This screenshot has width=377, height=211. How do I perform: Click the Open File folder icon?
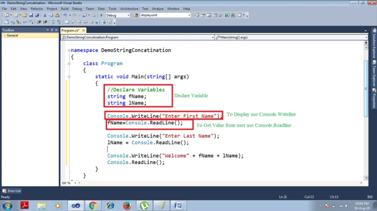tap(24, 15)
